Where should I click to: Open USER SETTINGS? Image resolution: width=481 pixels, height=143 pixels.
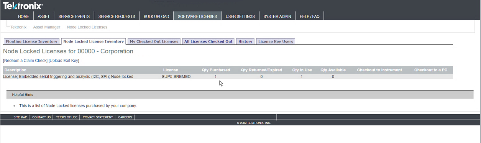(240, 16)
